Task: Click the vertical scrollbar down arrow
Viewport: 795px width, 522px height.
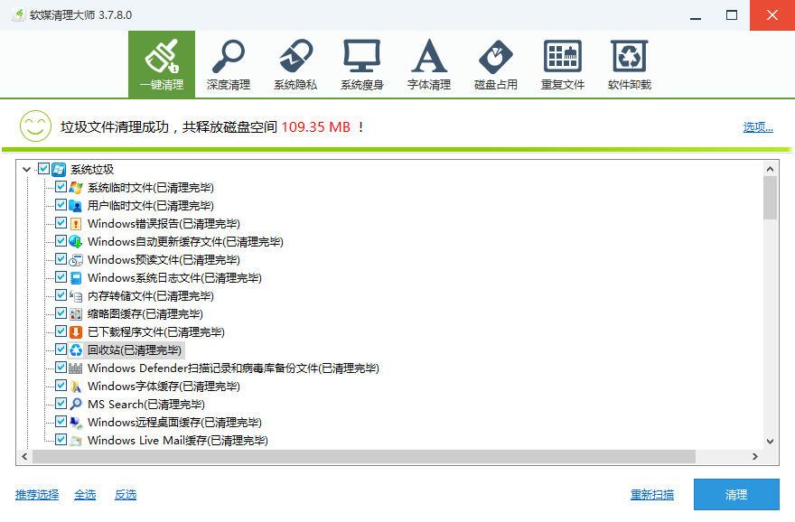Action: click(770, 441)
